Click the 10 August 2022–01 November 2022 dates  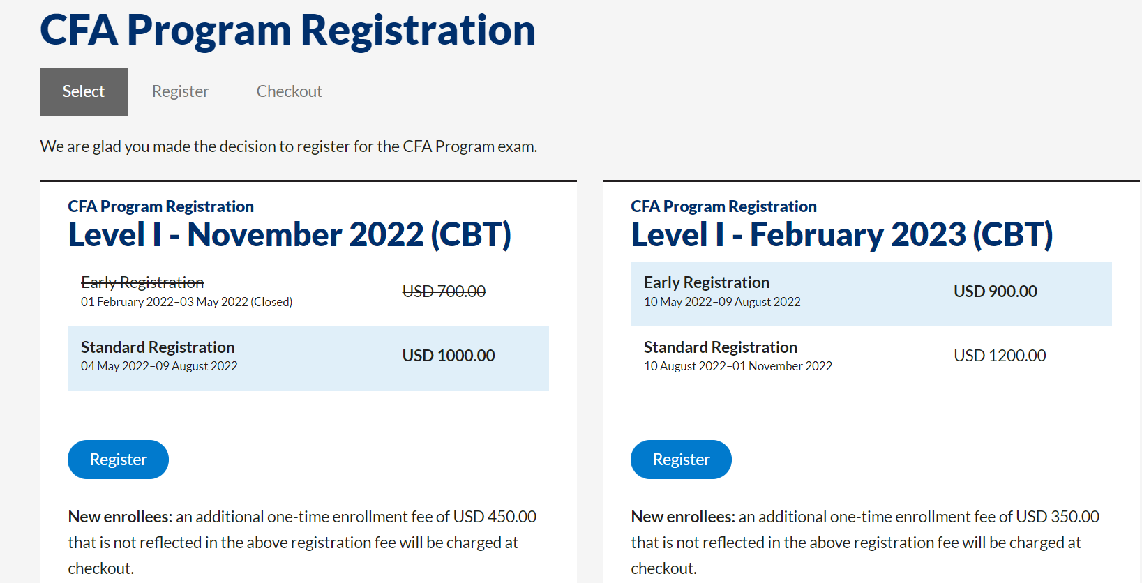[x=738, y=366]
